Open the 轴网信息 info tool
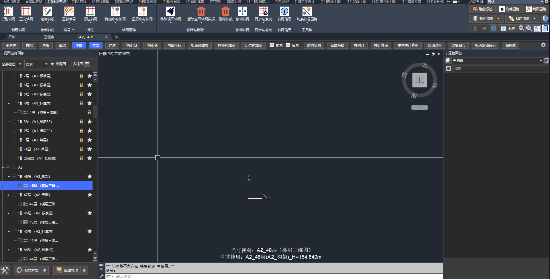 point(284,11)
